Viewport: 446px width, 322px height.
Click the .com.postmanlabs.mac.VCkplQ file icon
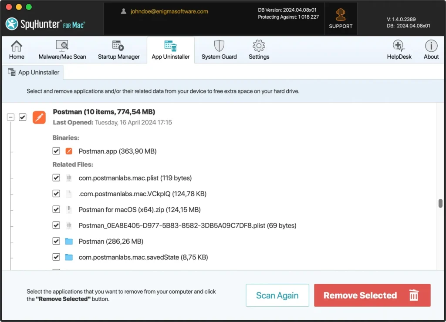click(x=69, y=194)
